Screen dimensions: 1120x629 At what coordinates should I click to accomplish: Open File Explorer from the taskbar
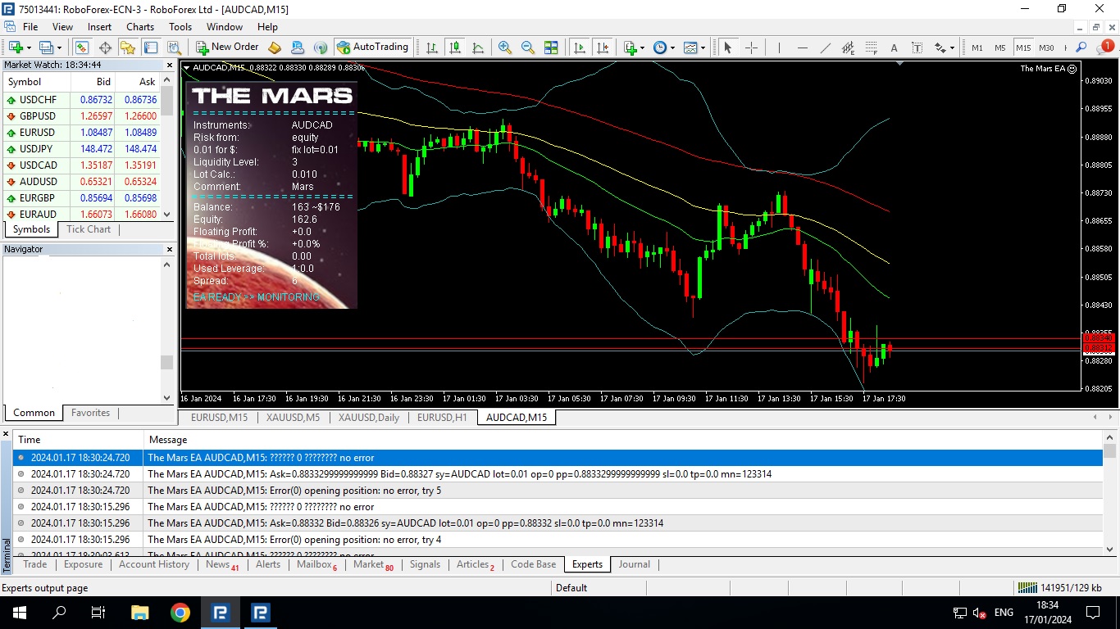[140, 613]
